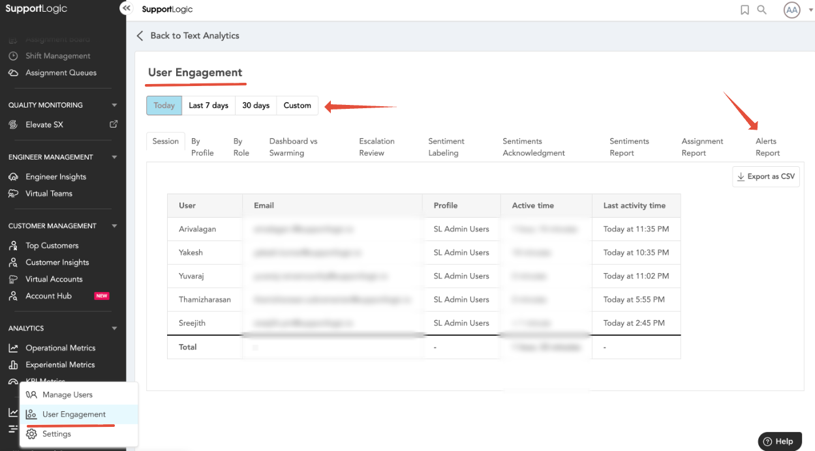Click the Help question-mark icon
Viewport: 815px width, 451px height.
[x=768, y=441]
